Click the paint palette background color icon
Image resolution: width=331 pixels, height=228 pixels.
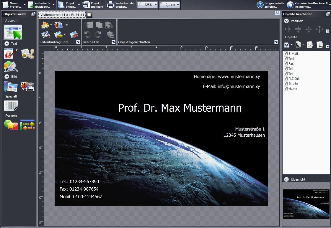[45, 25]
